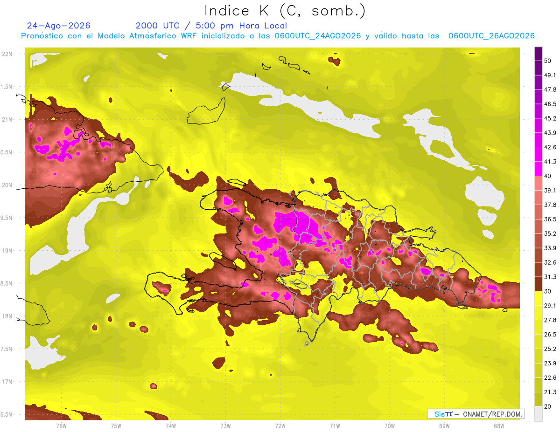Click the latitude label "8.5N"
The image size is (560, 432).
point(7,283)
